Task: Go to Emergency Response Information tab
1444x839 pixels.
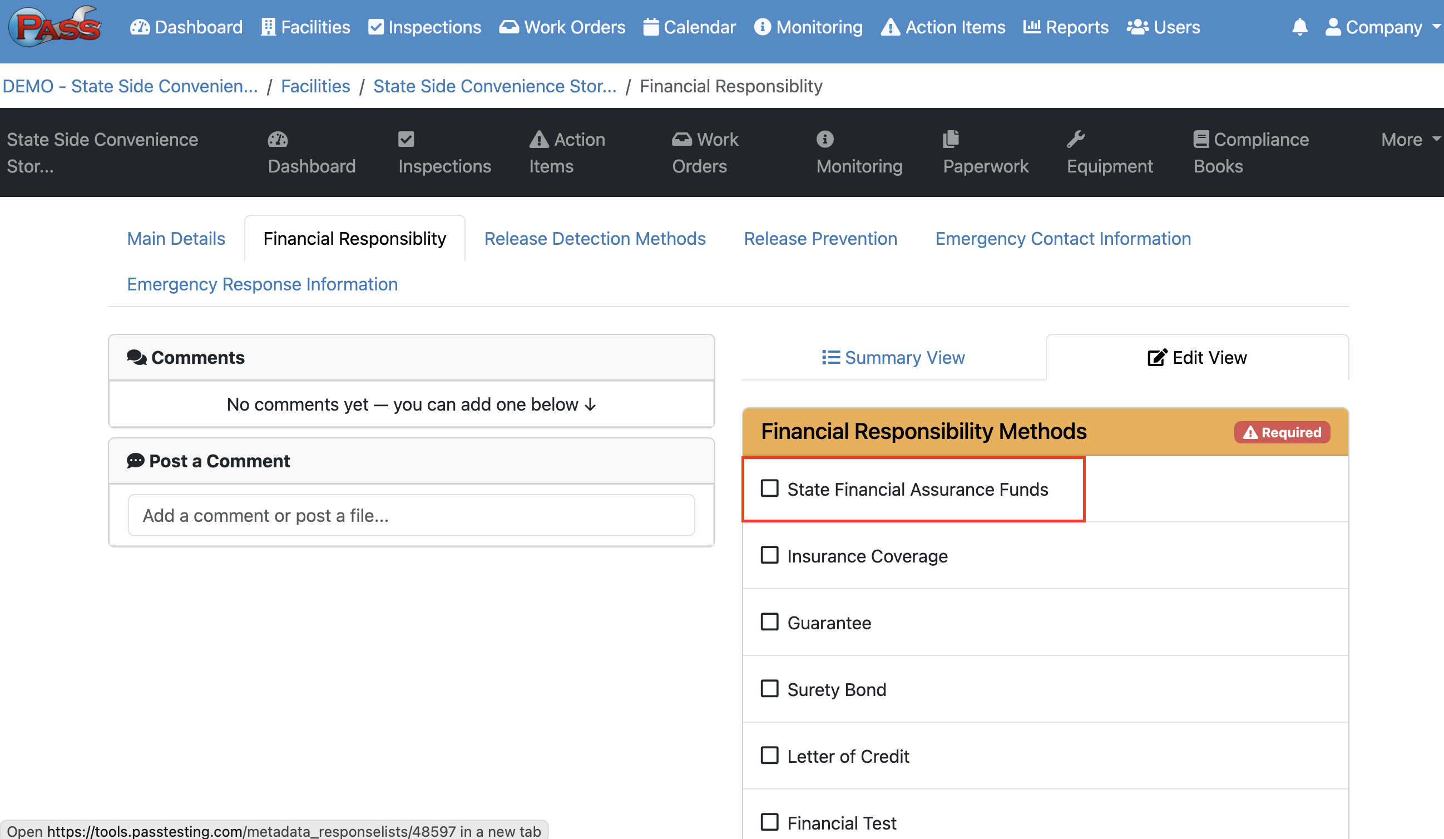Action: coord(262,284)
